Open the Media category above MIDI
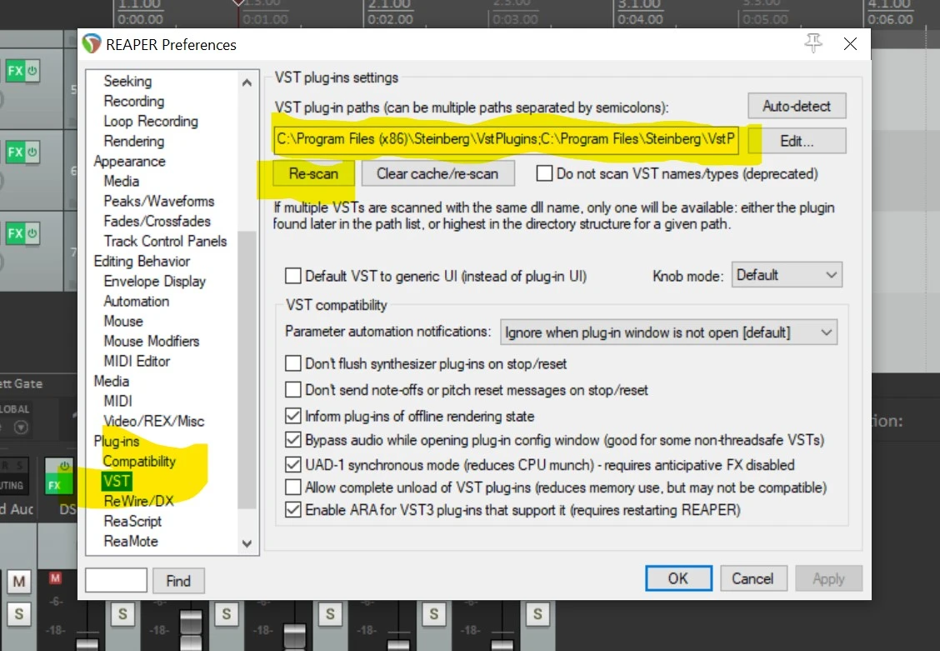This screenshot has width=940, height=651. 111,381
